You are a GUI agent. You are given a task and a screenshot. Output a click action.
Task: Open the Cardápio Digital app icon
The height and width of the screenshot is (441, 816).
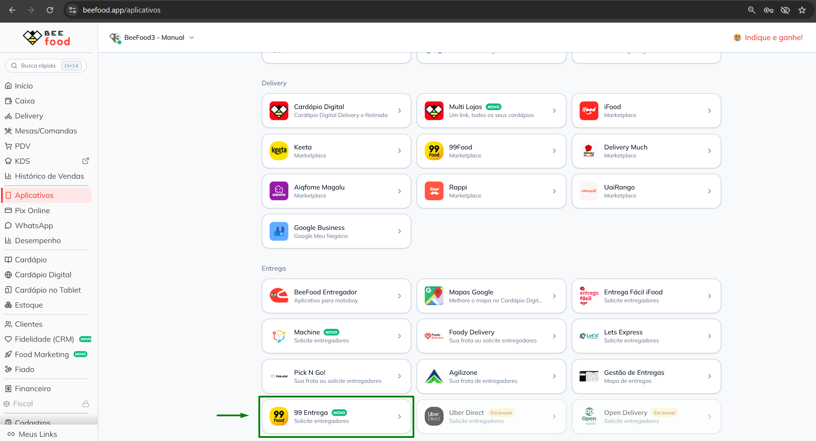pyautogui.click(x=279, y=111)
